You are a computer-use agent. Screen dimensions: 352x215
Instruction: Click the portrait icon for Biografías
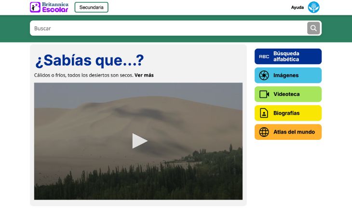(264, 113)
